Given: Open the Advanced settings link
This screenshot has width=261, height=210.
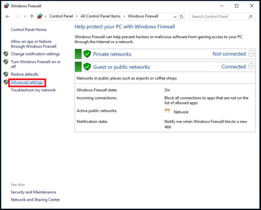Looking at the screenshot, I should [27, 82].
